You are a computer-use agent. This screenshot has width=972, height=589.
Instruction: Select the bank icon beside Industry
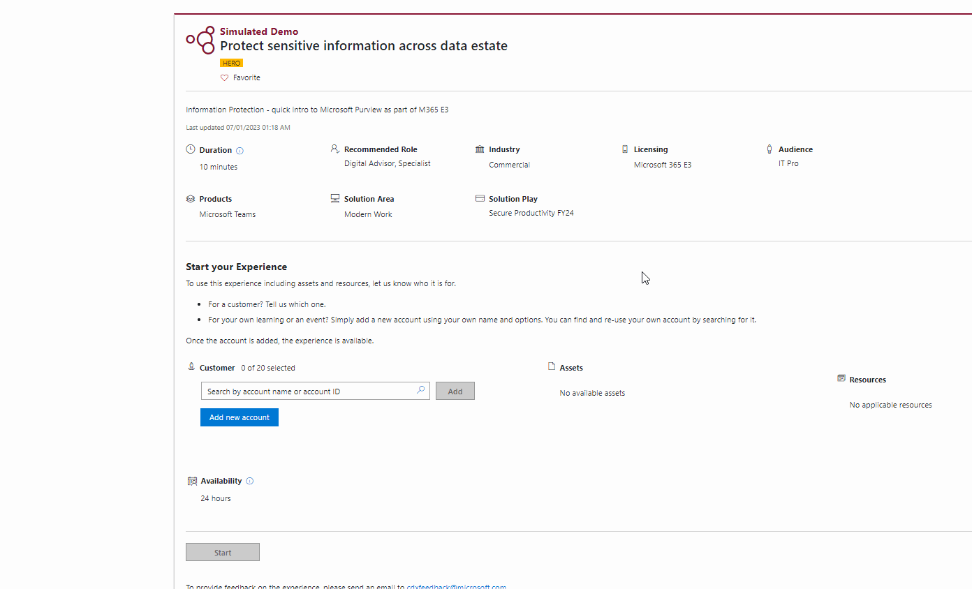(480, 149)
